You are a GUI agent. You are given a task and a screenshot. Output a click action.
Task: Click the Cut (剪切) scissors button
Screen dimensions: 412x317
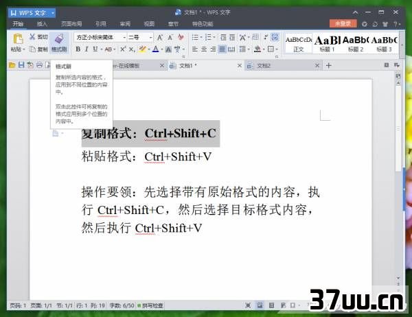coord(38,36)
